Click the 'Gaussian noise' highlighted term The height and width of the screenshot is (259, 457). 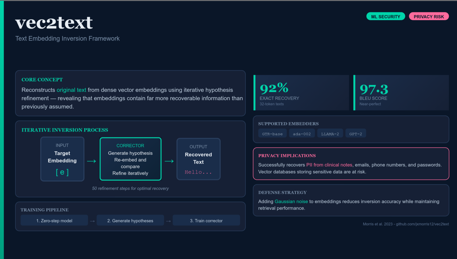click(x=291, y=202)
